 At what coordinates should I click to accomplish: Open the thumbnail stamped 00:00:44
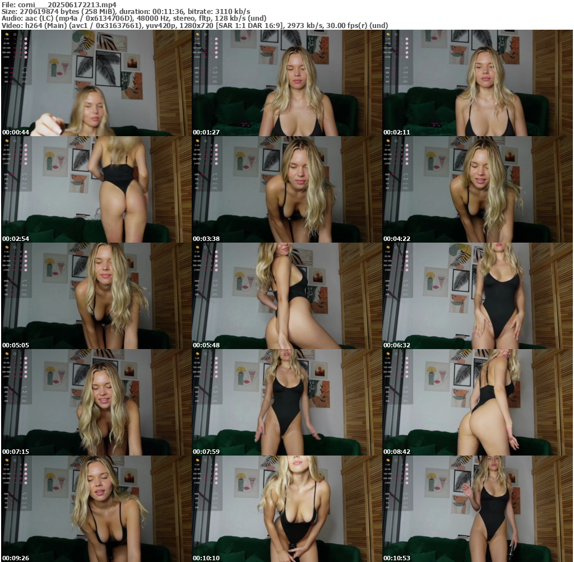coord(96,83)
